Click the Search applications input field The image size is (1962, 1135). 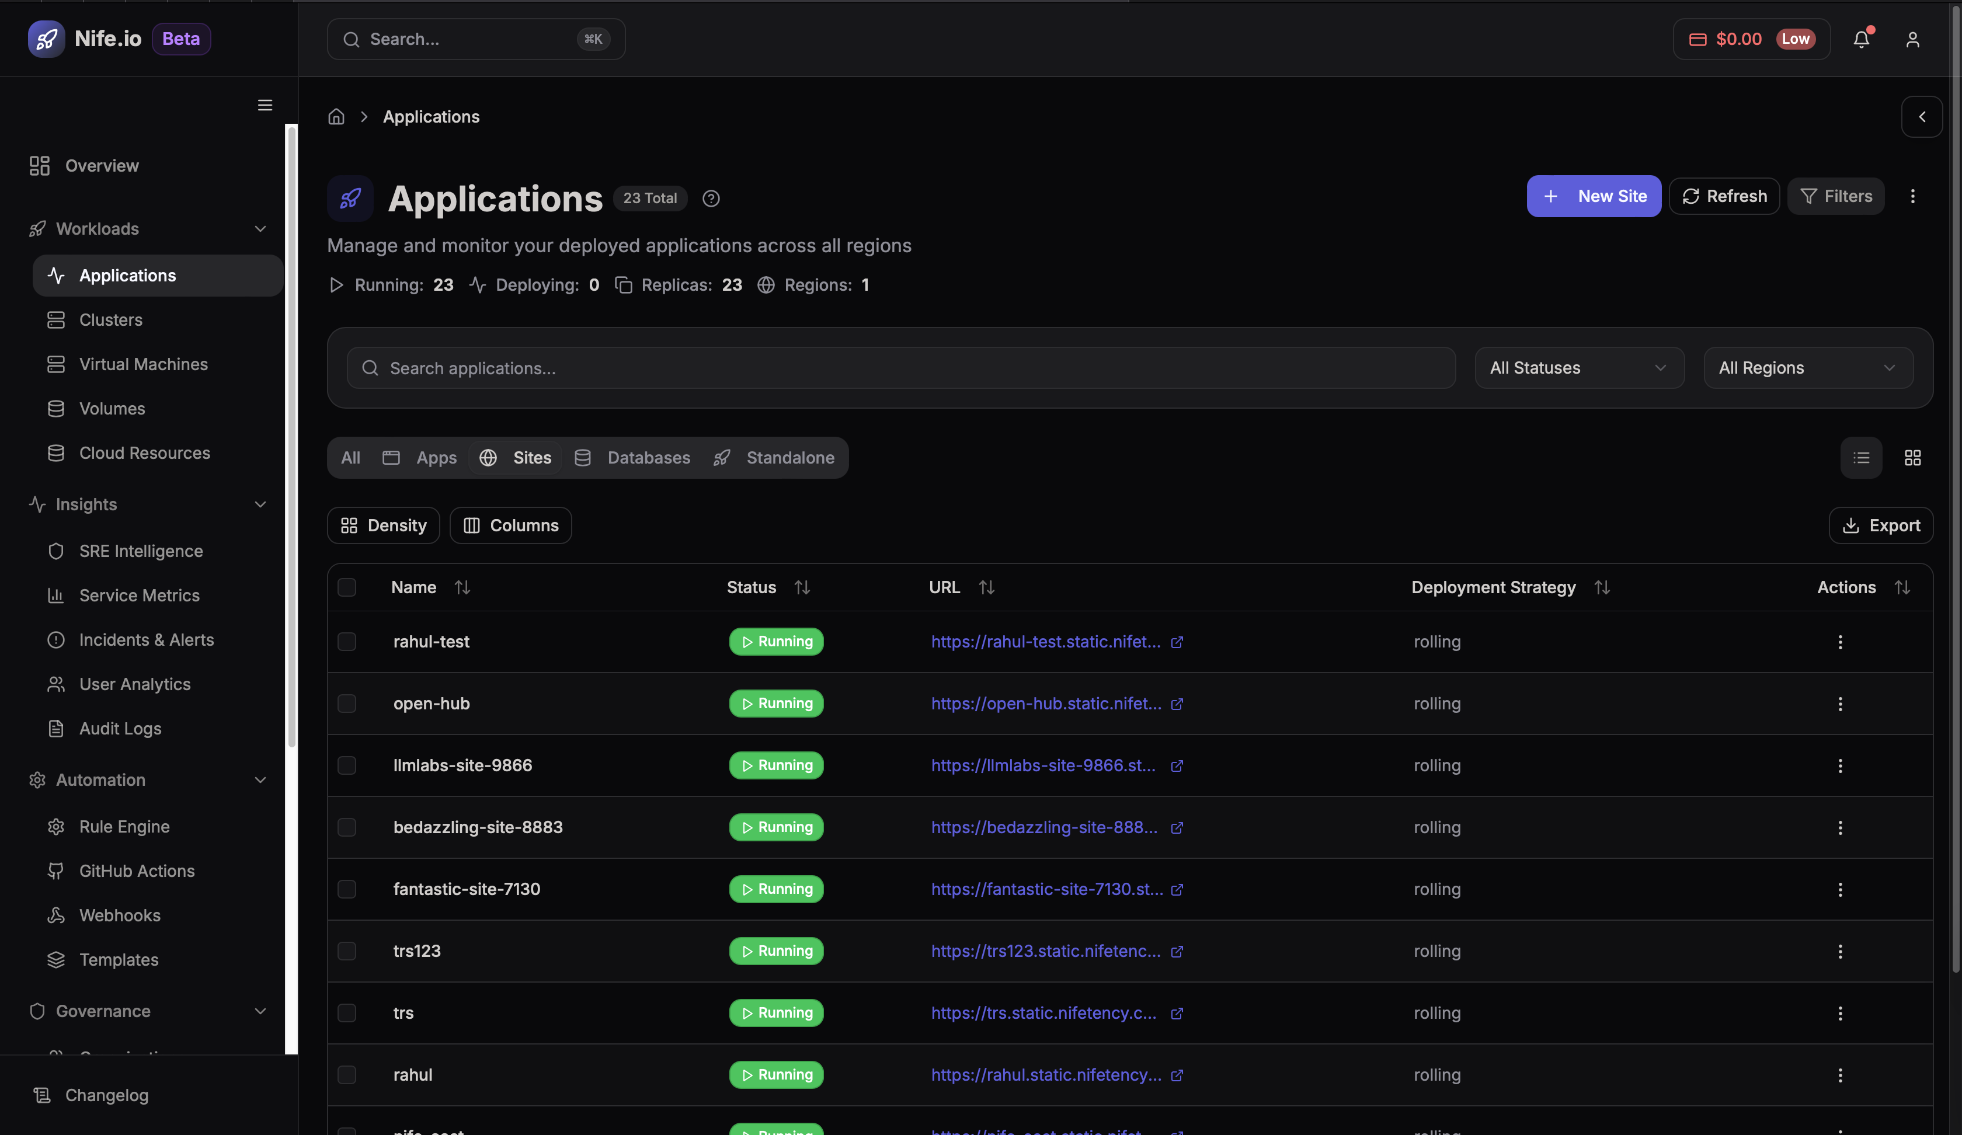(901, 368)
